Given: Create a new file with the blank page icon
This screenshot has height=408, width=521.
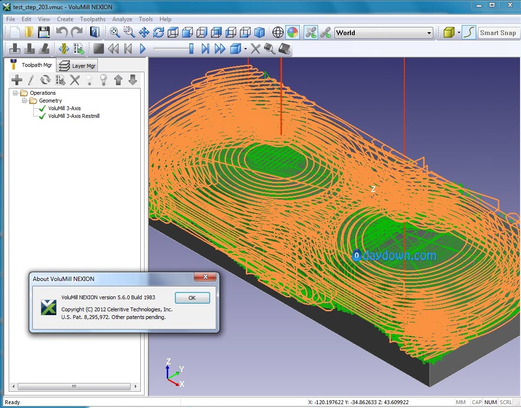Looking at the screenshot, I should (14, 33).
